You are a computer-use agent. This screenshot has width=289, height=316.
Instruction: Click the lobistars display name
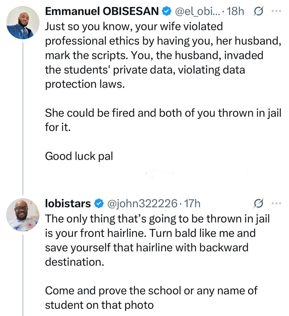click(68, 203)
